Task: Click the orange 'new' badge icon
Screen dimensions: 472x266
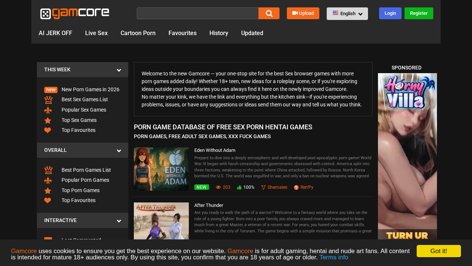Action: click(x=51, y=90)
